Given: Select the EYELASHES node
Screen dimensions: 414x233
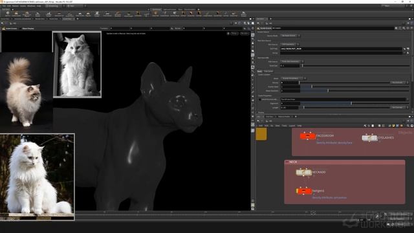Looking at the screenshot, I should tap(369, 138).
